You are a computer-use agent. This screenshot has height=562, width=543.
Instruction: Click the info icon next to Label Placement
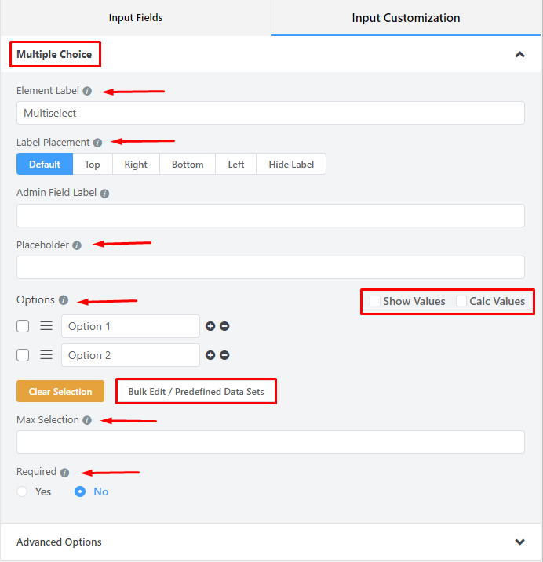pyautogui.click(x=97, y=143)
